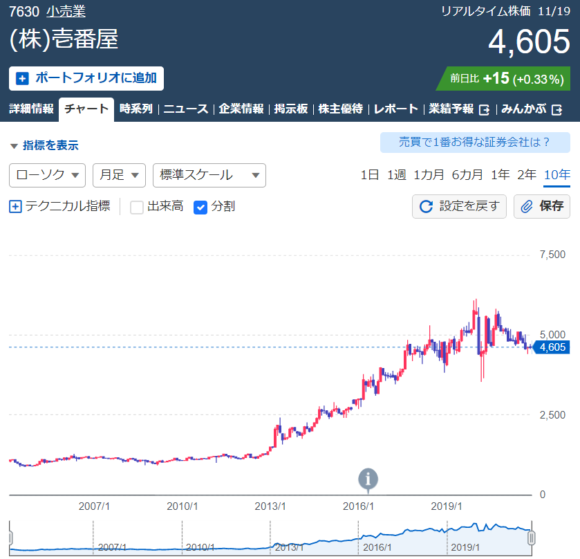Click the 7,500 y-axis label
This screenshot has height=559, width=580.
point(552,255)
